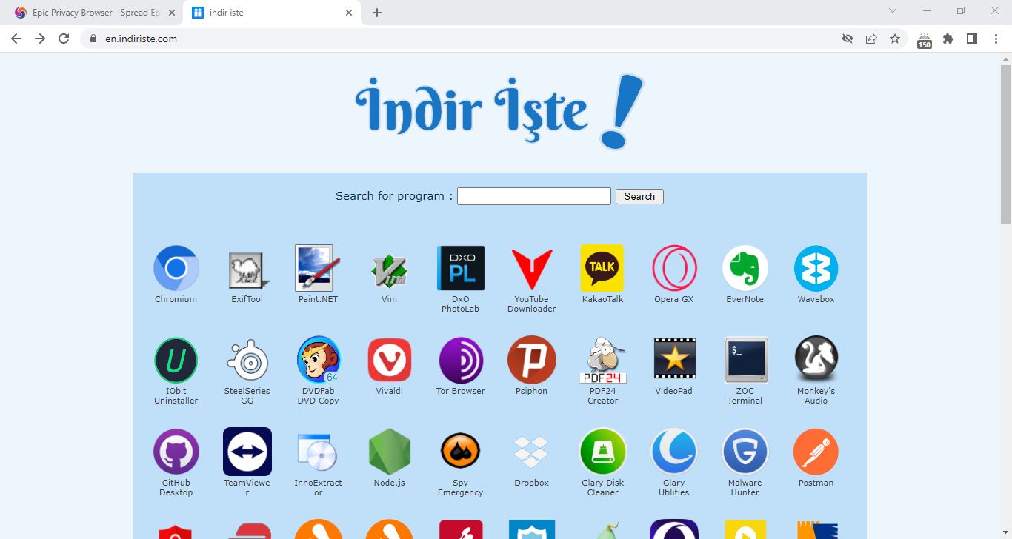The image size is (1012, 539).
Task: Close the Epic Privacy Browser tab
Action: click(x=171, y=13)
